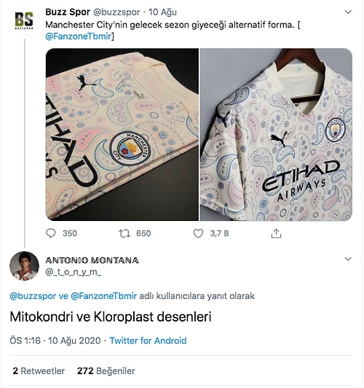This screenshot has height=388, width=364.
Task: Open Antonio Montana profile picture
Action: click(x=24, y=266)
